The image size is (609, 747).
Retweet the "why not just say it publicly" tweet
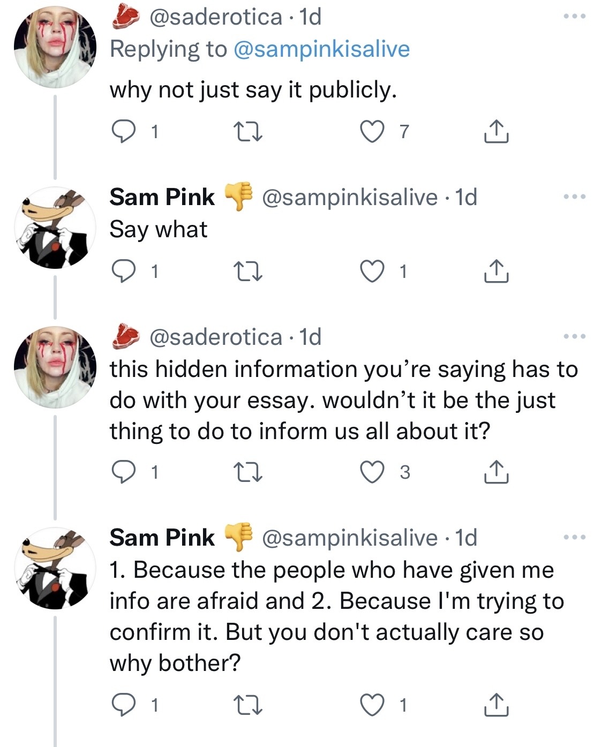pos(249,132)
